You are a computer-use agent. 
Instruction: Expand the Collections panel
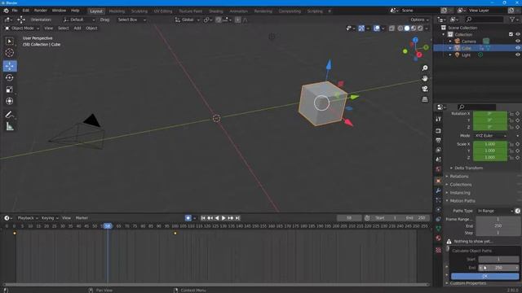(460, 185)
